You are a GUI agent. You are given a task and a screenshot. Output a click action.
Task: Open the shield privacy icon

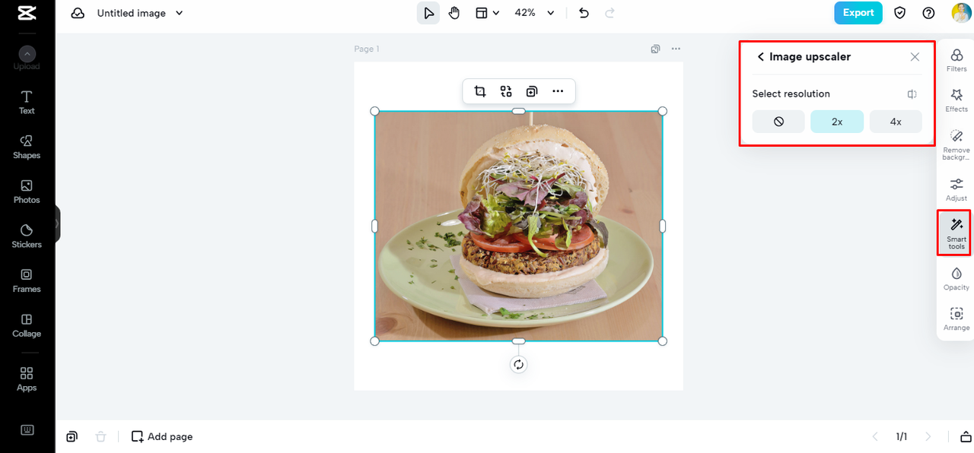(900, 13)
